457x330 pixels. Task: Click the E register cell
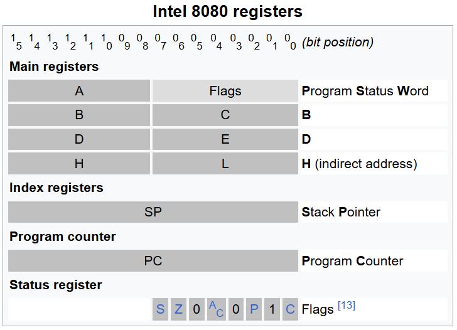tap(225, 139)
